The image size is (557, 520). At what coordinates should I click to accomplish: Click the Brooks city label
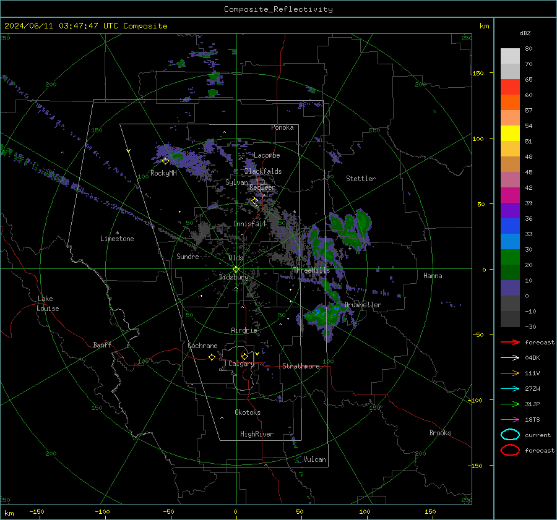pyautogui.click(x=440, y=433)
